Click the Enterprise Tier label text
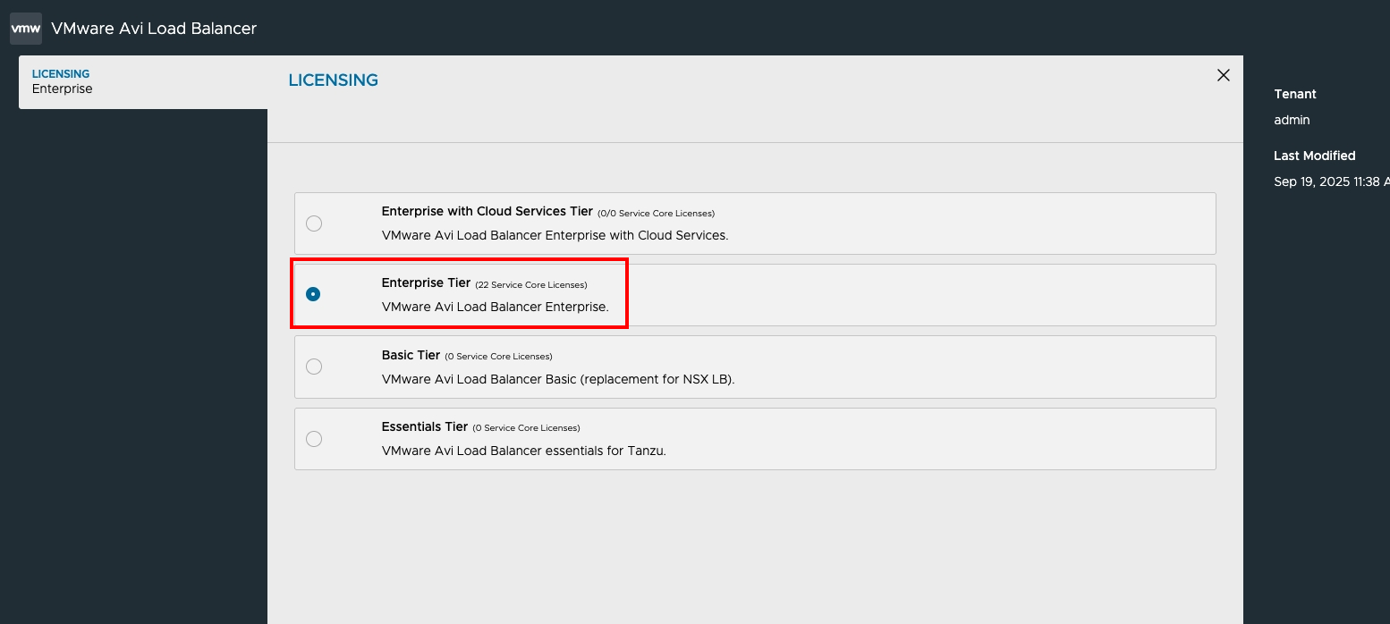This screenshot has height=624, width=1390. (x=426, y=283)
